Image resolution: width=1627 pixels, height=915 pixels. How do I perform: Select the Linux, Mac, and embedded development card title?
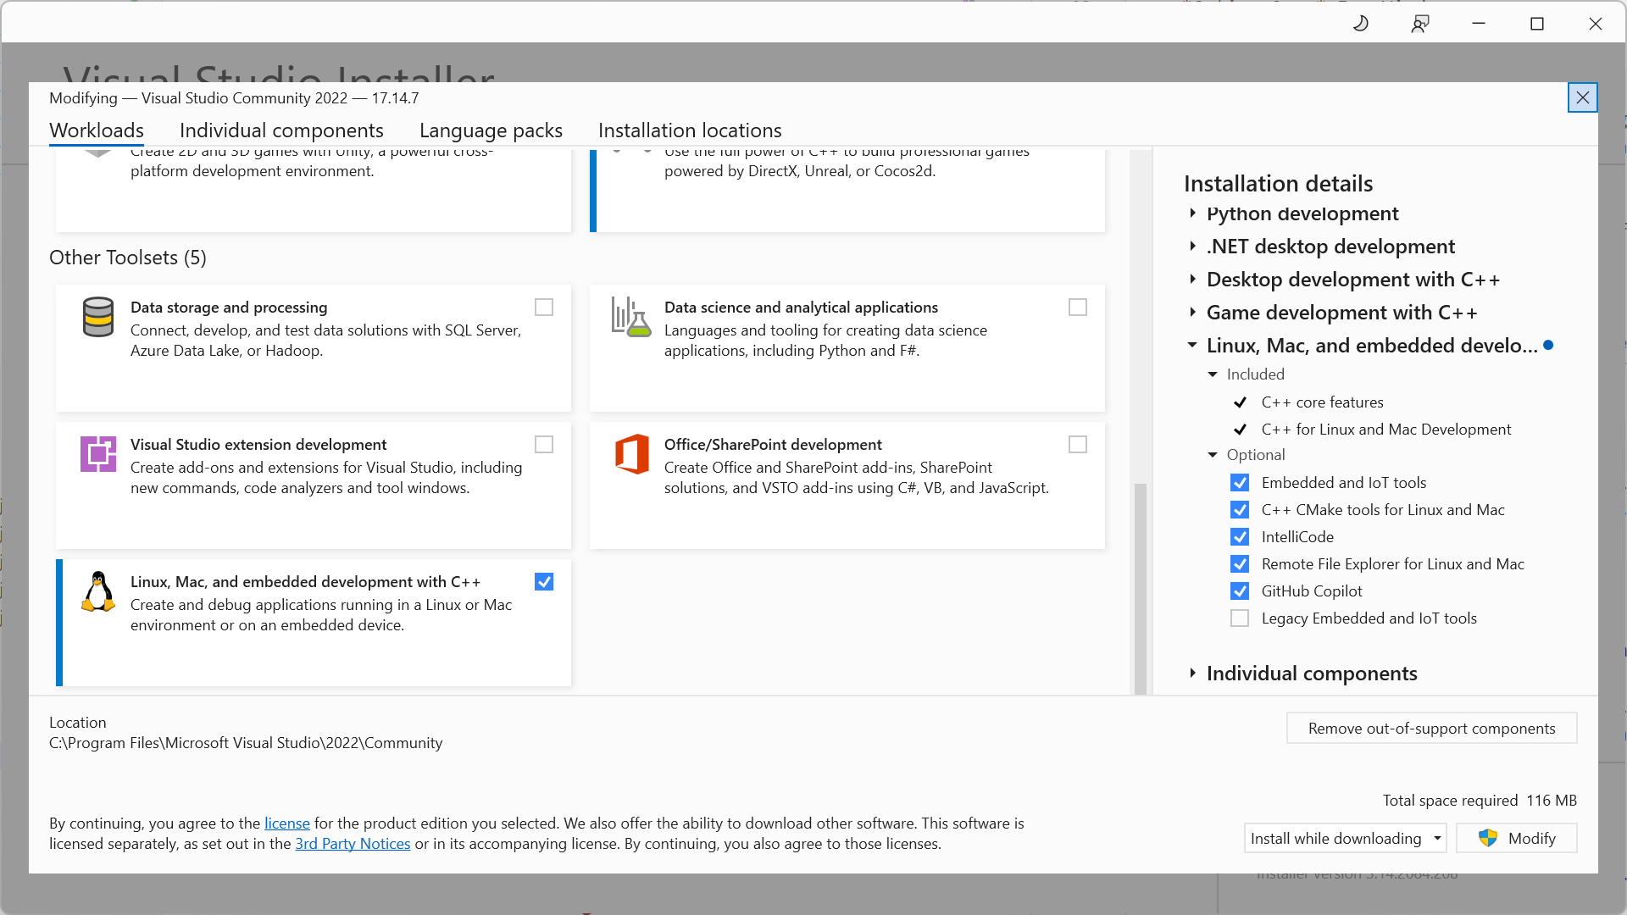(306, 582)
